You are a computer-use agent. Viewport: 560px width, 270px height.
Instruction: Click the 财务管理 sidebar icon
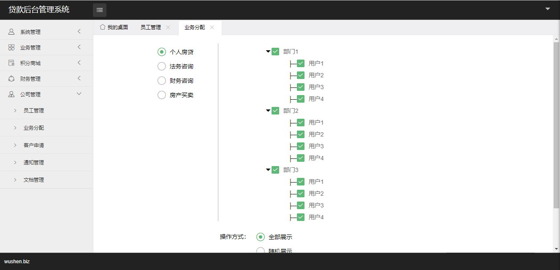tap(11, 79)
